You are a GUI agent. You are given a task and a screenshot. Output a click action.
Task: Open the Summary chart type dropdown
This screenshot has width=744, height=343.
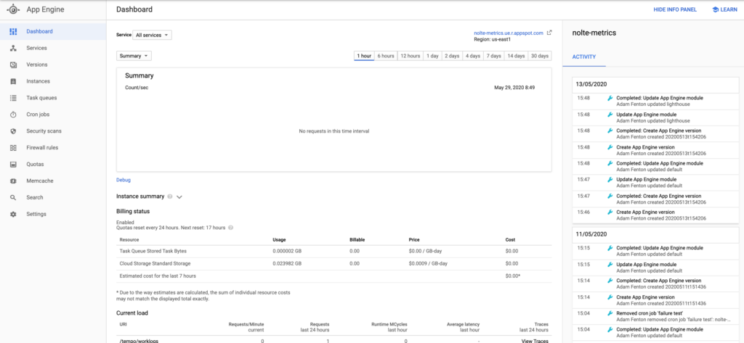coord(134,56)
